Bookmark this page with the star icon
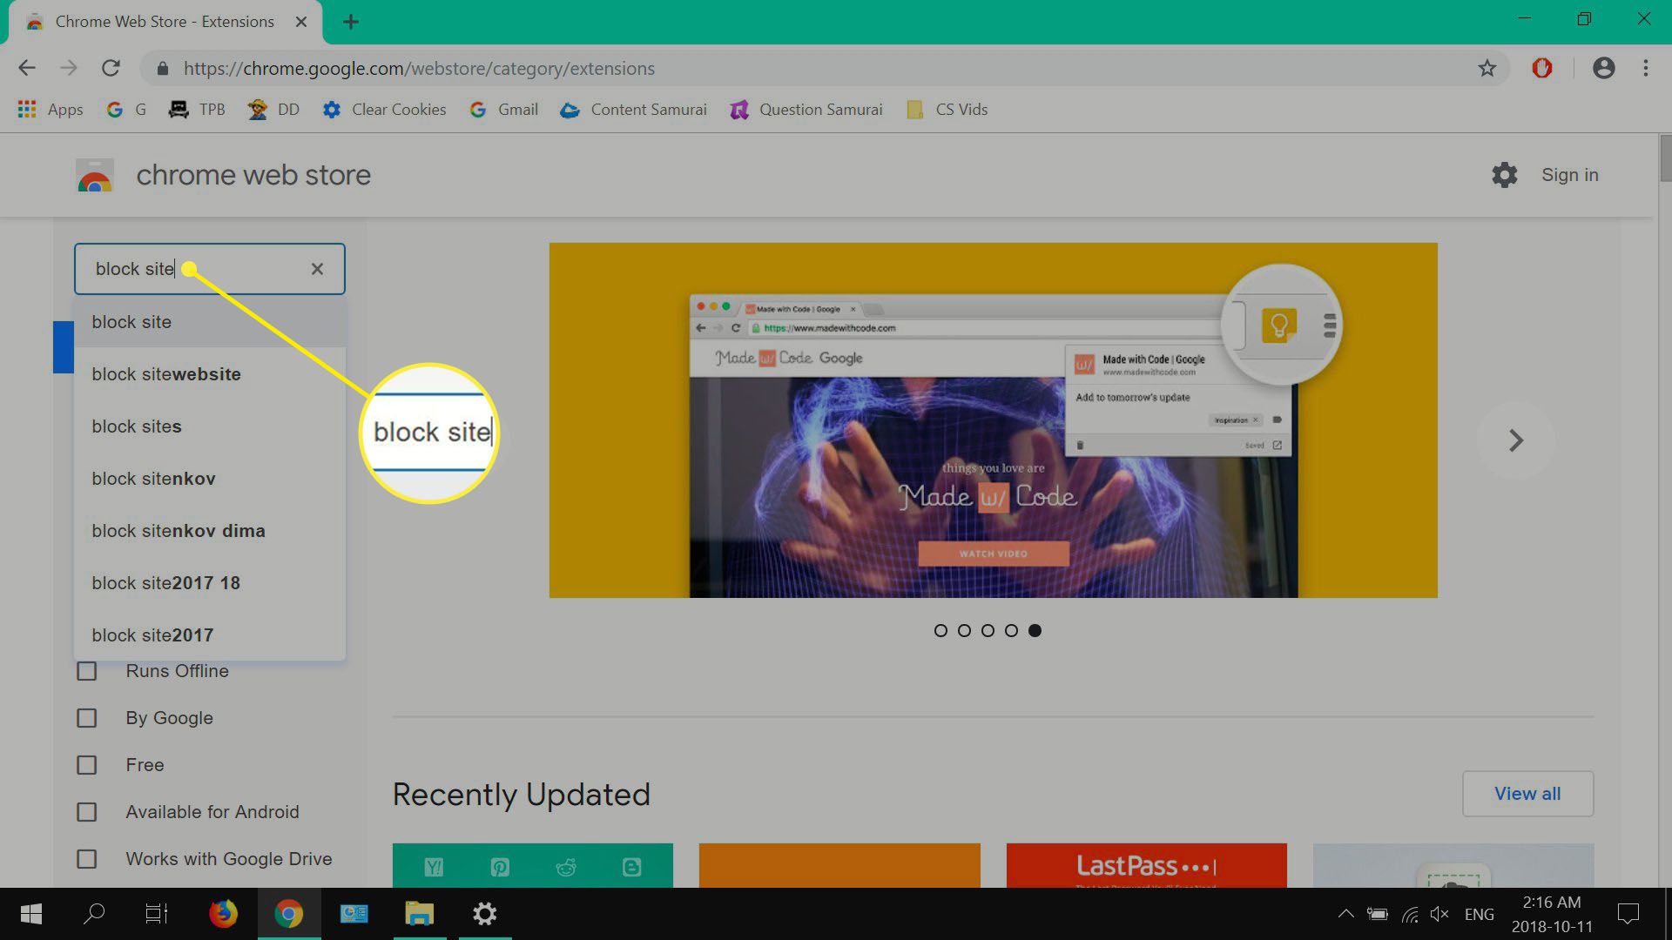 click(x=1487, y=68)
